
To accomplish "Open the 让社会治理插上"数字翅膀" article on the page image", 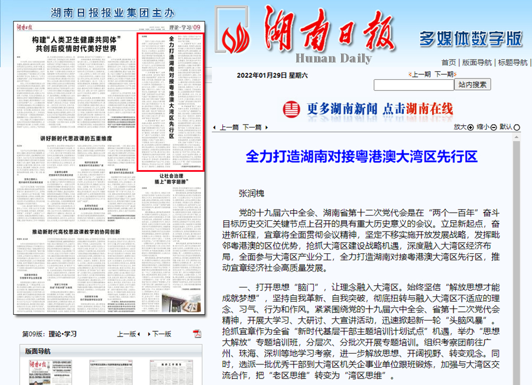I will click(x=171, y=178).
